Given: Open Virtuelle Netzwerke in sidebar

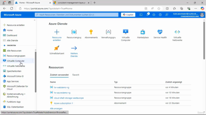Looking at the screenshot, I should [x=16, y=66].
